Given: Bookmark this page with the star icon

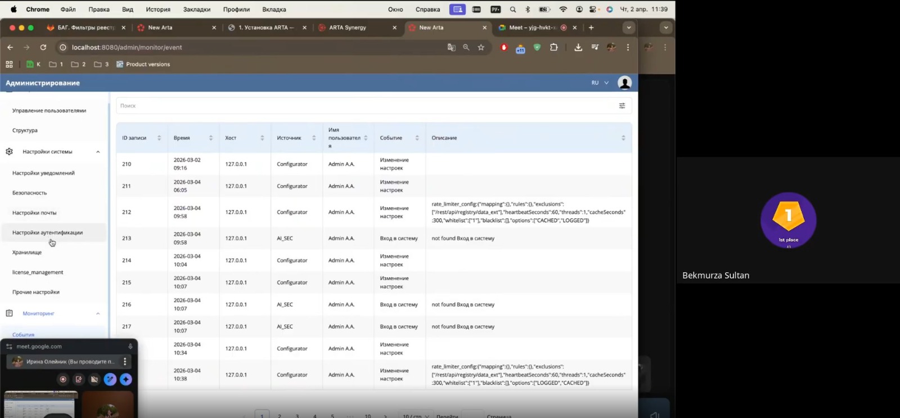Looking at the screenshot, I should [481, 47].
